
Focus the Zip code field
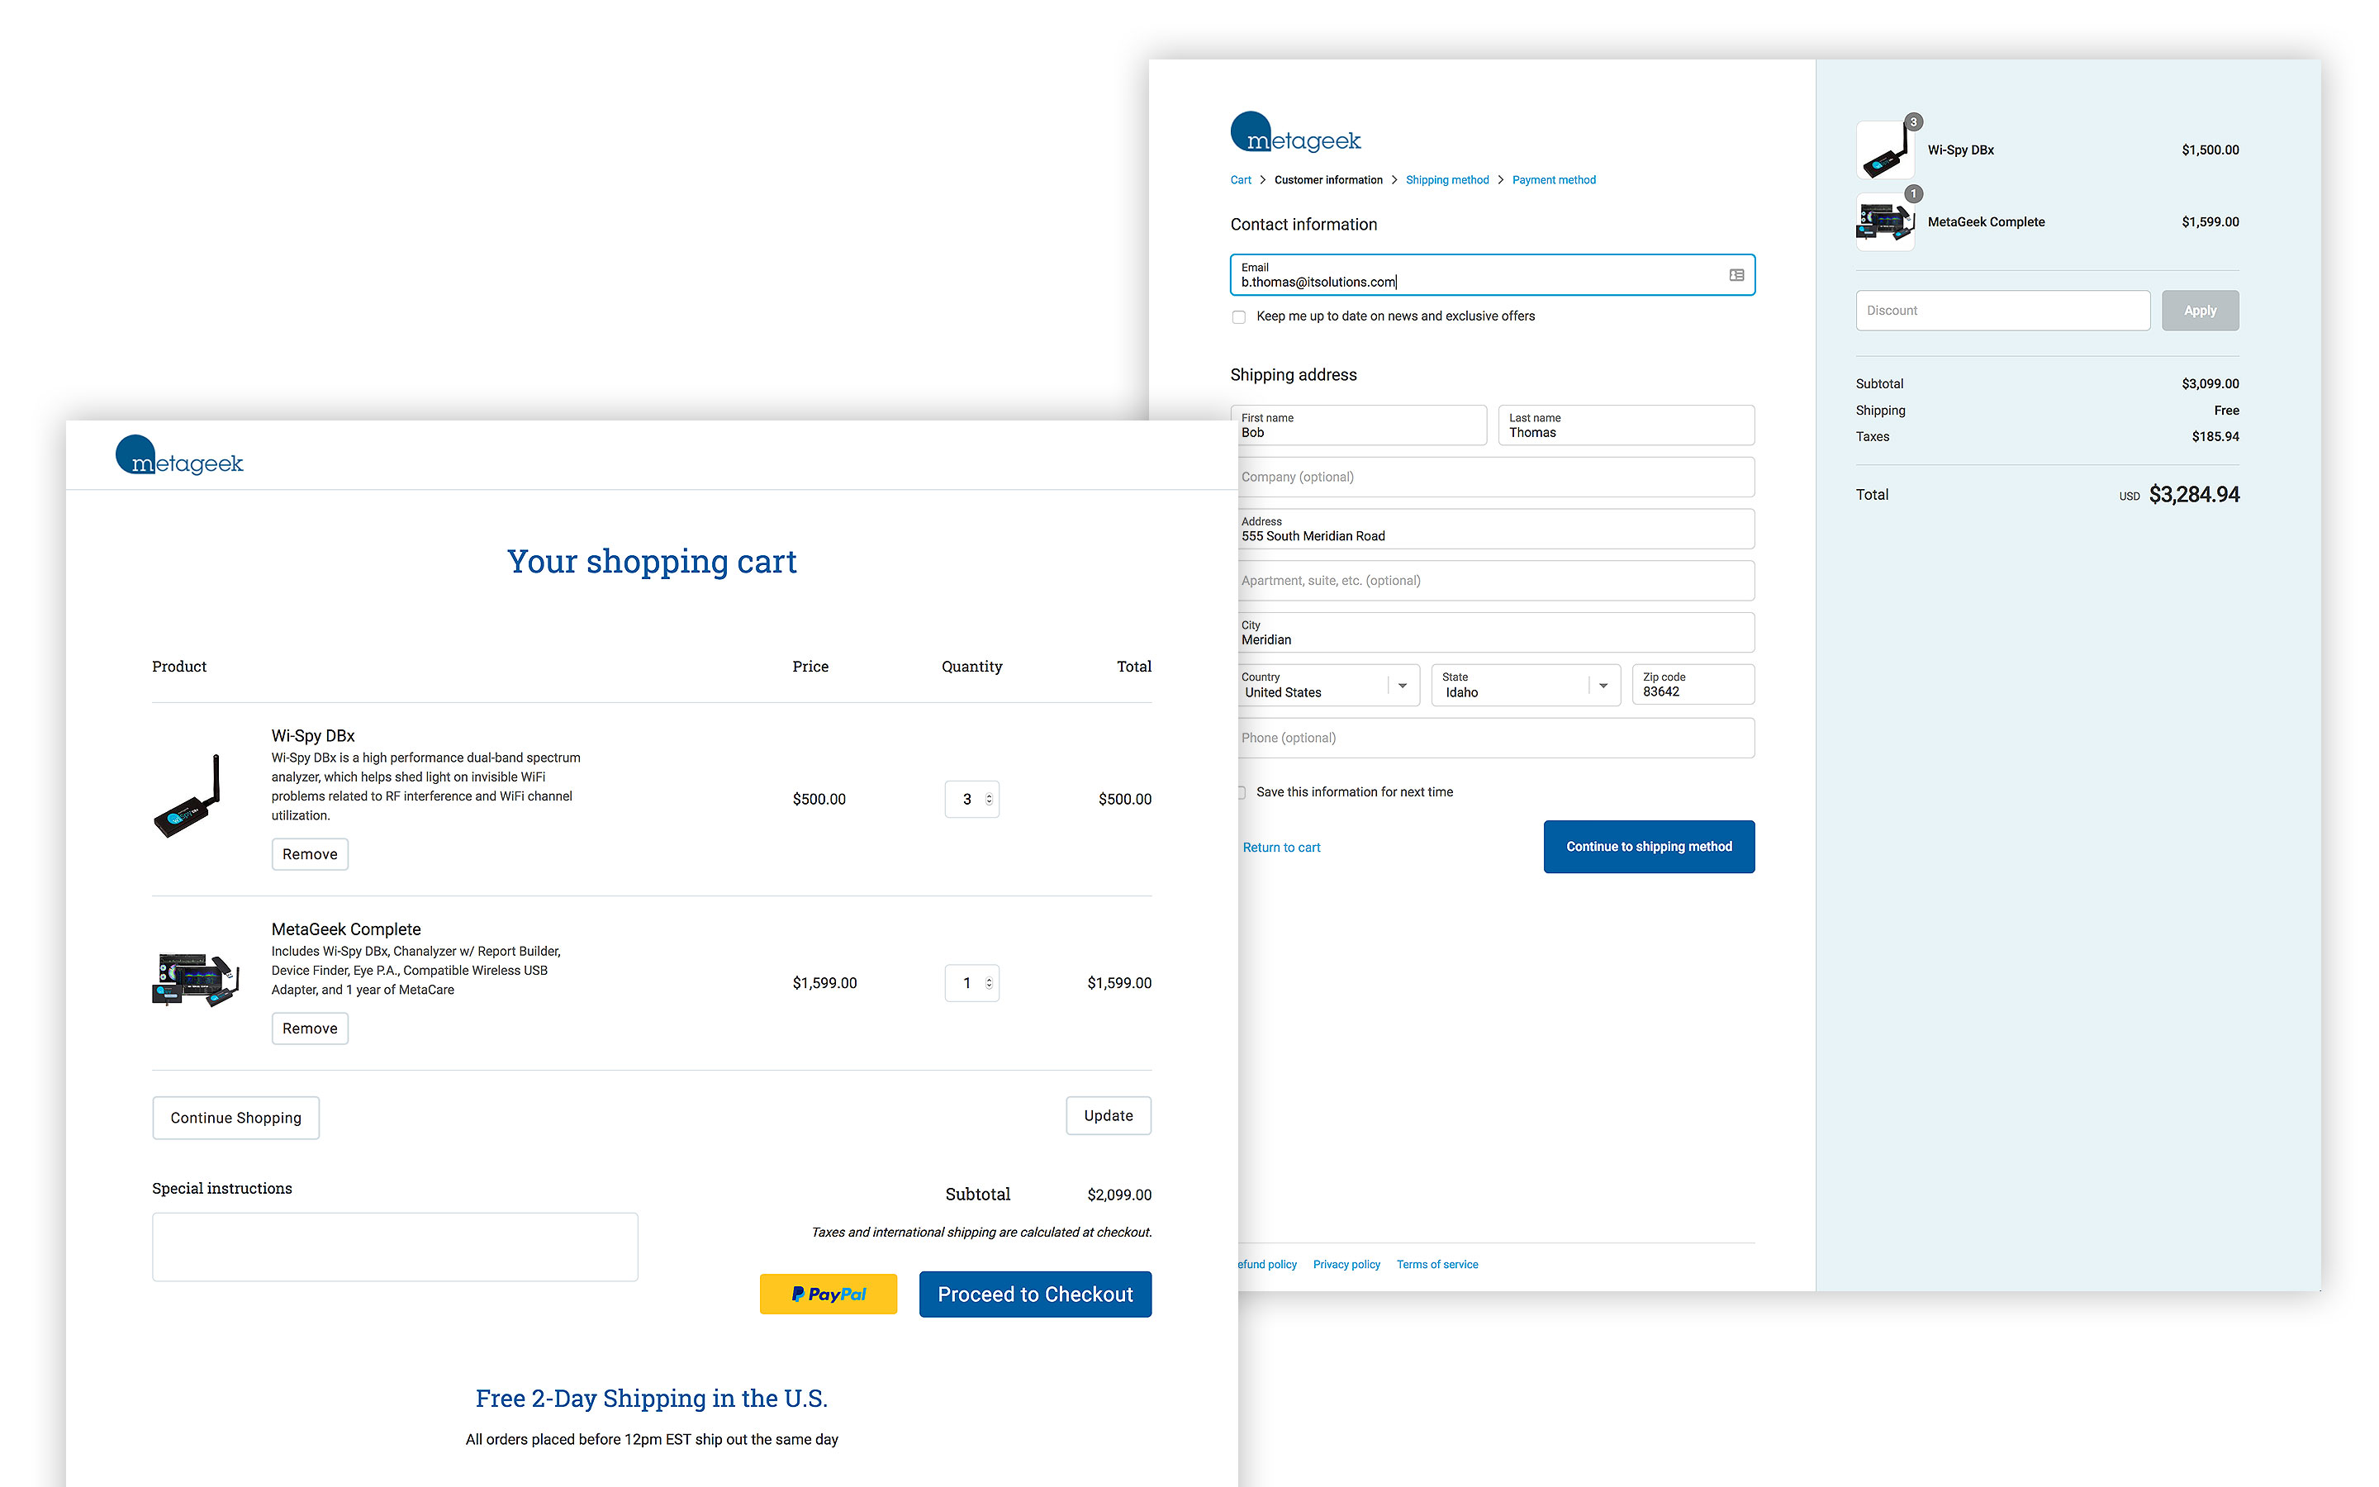(1693, 686)
